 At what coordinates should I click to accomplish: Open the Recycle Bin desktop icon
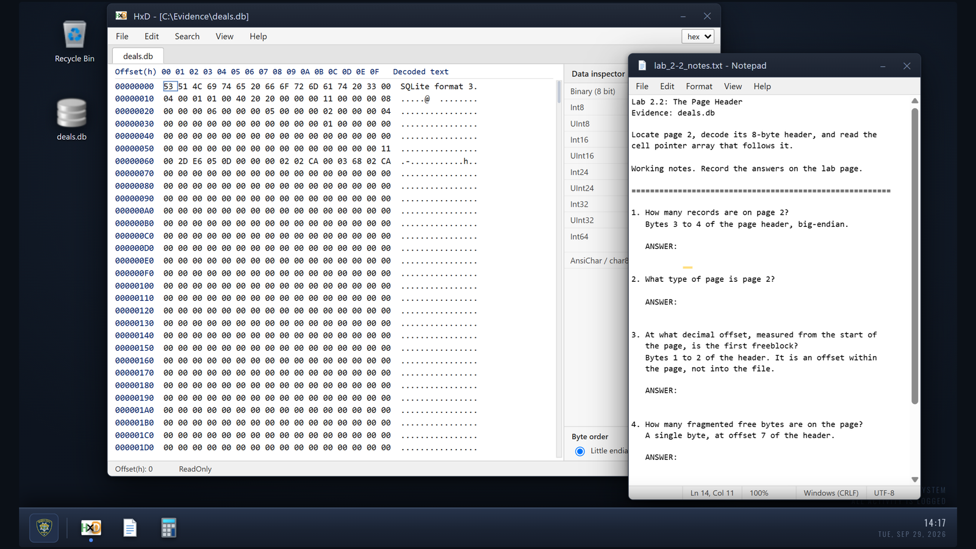pos(74,41)
